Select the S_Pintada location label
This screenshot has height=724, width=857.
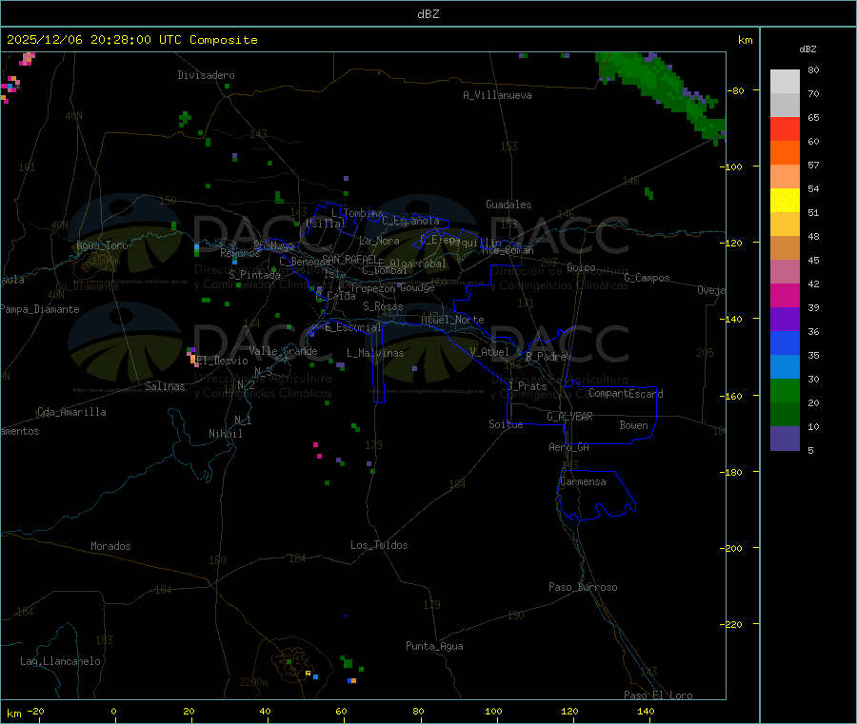[254, 275]
